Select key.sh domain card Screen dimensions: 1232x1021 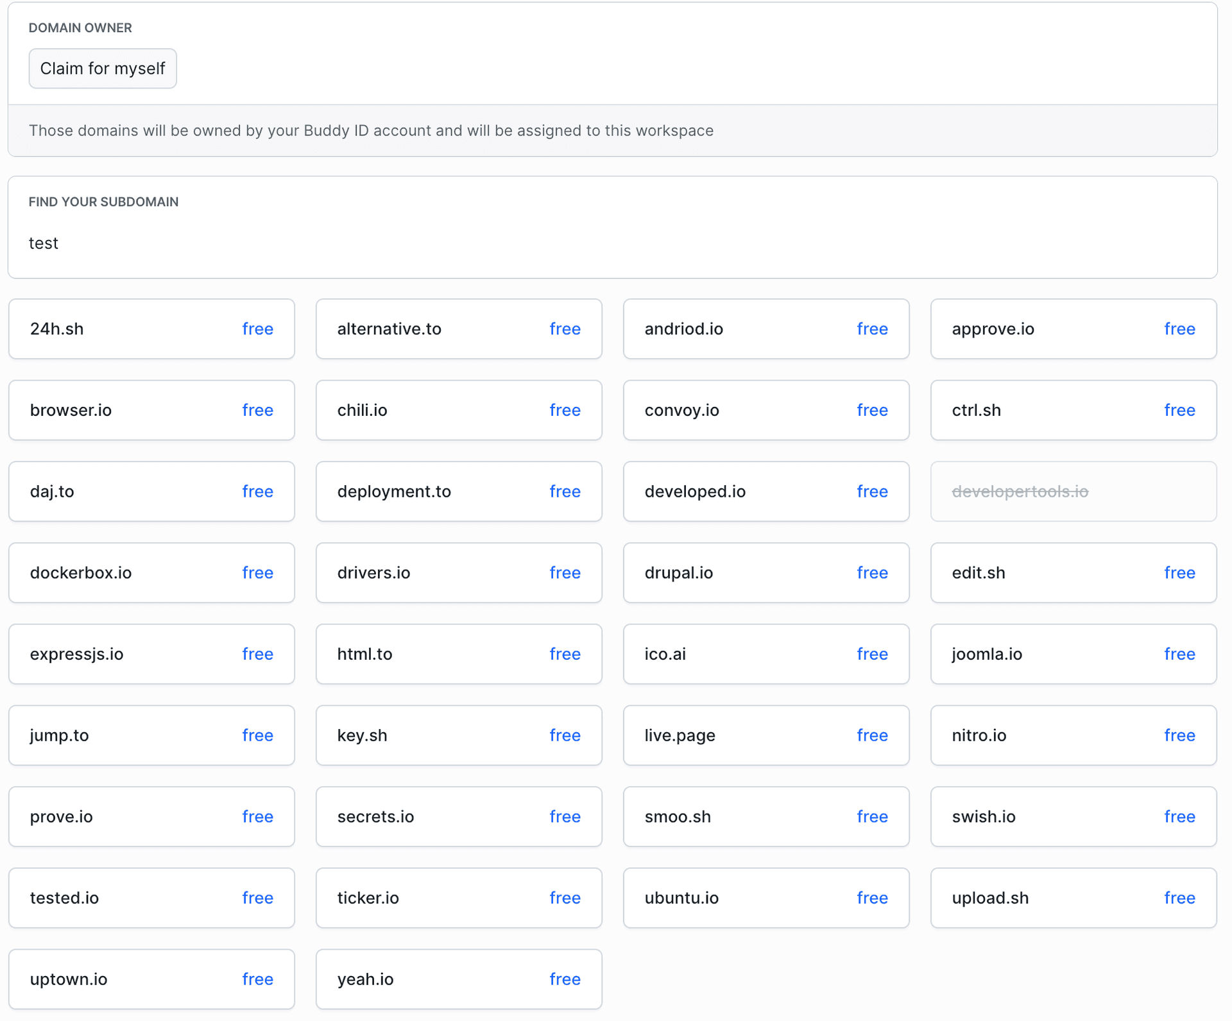tap(459, 735)
